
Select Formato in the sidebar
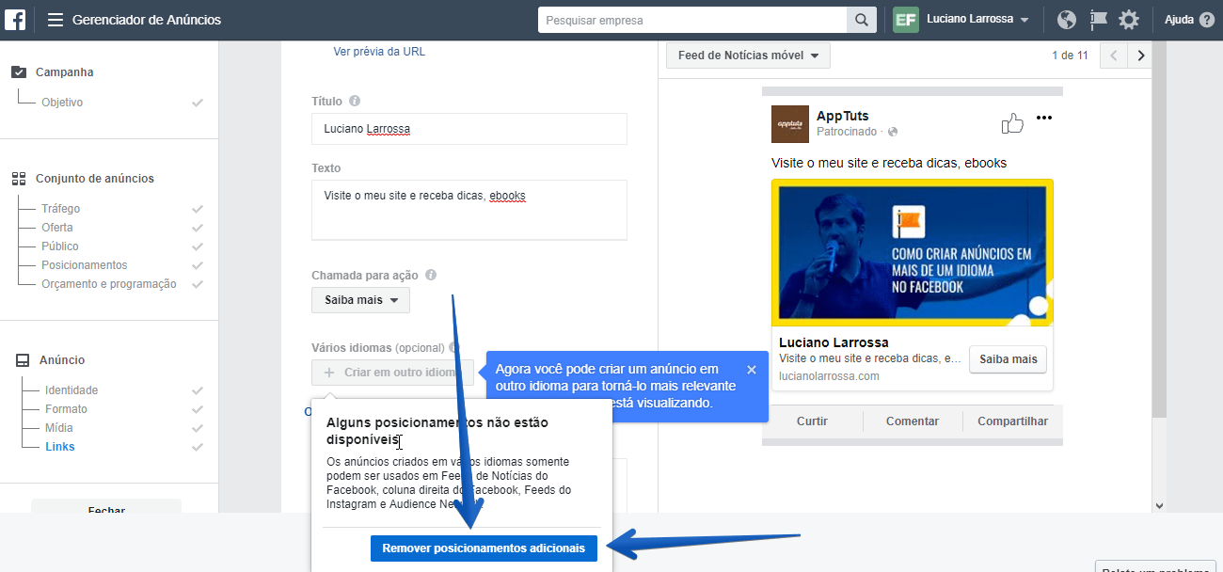click(x=66, y=409)
